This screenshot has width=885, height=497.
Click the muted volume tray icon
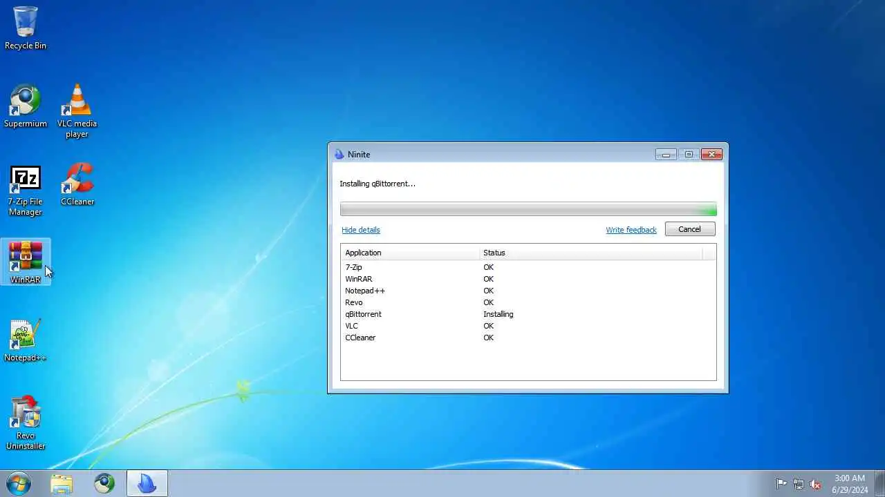point(815,484)
